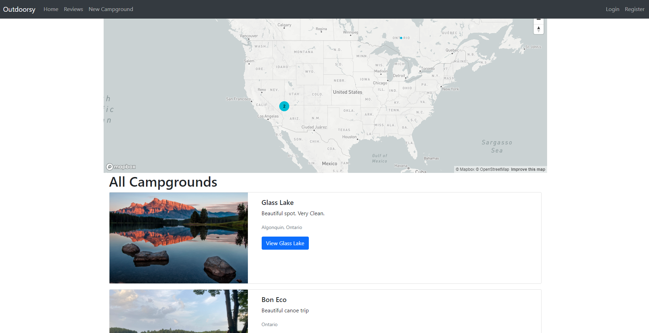Click the Glass Lake campground photo

point(179,238)
